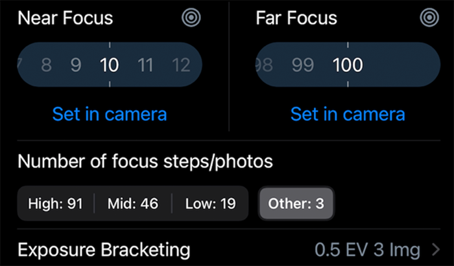This screenshot has width=454, height=266.
Task: Select the High: 91 focus steps option
Action: 56,204
